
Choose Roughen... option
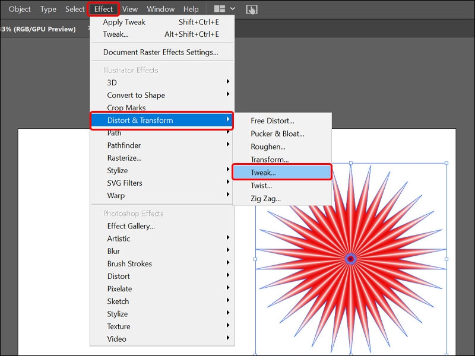click(282, 147)
